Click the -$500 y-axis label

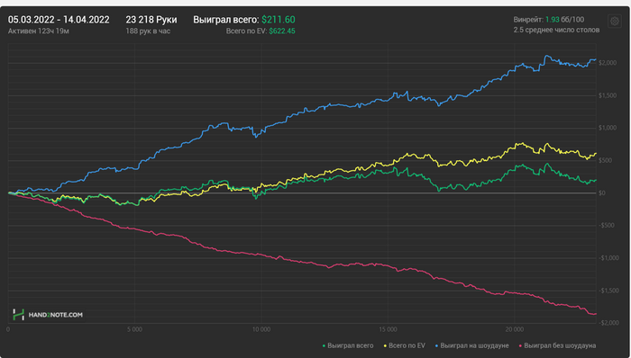(x=607, y=226)
